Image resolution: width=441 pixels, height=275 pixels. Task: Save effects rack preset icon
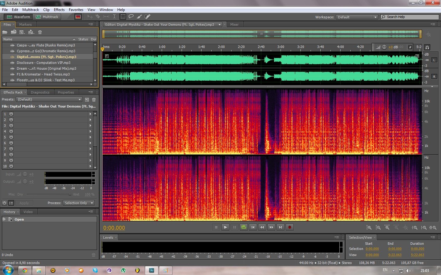click(87, 100)
